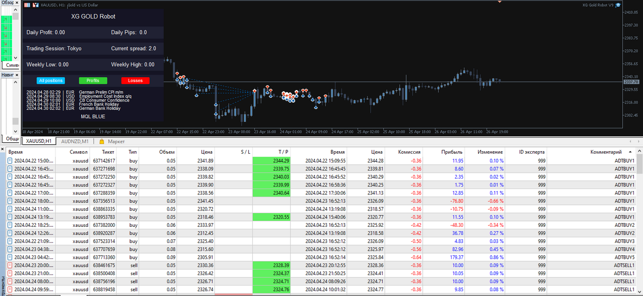
Task: Sort history by the Объем column header
Action: pos(158,152)
